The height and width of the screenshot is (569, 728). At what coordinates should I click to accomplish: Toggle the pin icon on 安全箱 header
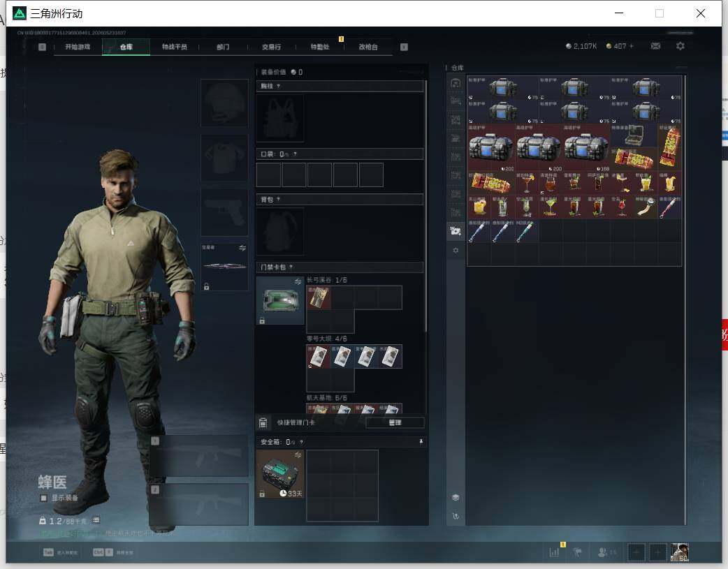pos(421,442)
